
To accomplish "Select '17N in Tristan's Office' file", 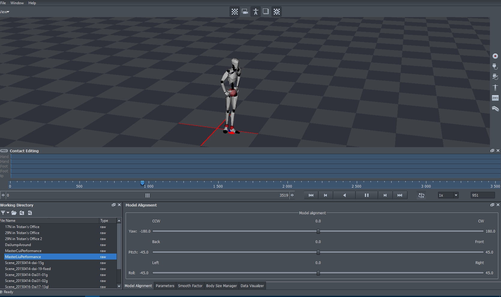I will tap(60, 227).
